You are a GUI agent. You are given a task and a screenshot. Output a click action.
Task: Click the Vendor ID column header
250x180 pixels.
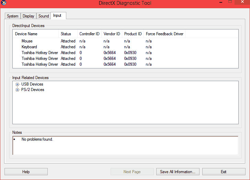pos(112,34)
